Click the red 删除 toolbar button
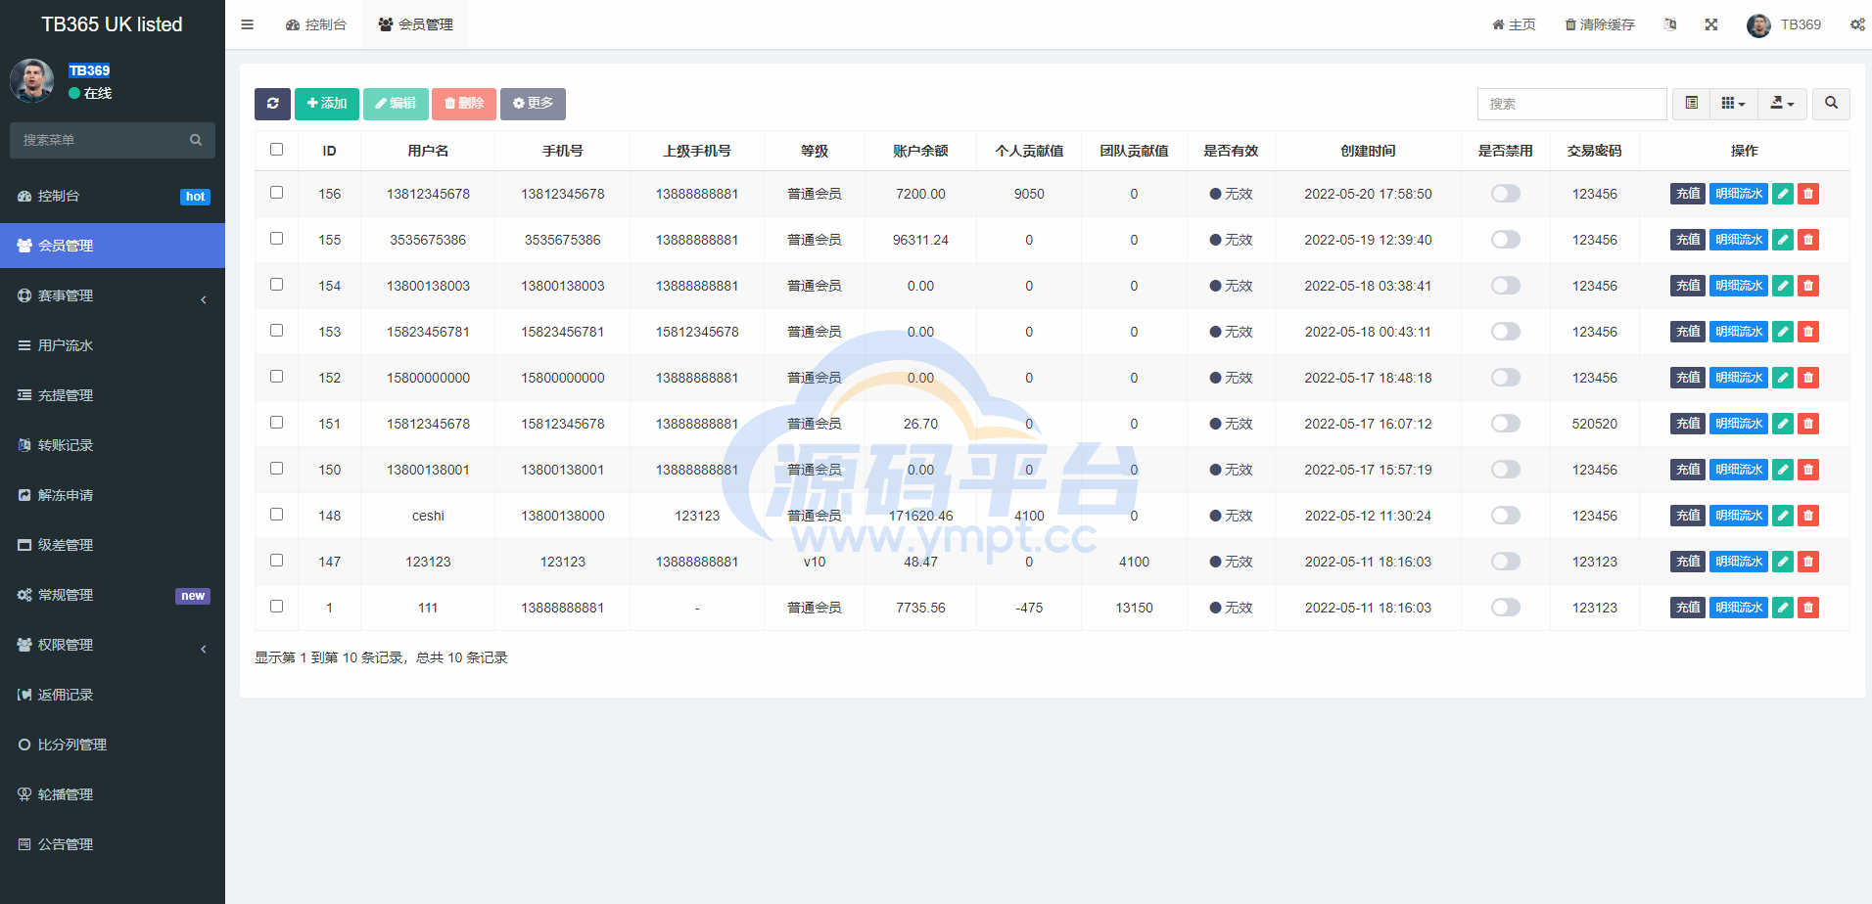 coord(464,104)
